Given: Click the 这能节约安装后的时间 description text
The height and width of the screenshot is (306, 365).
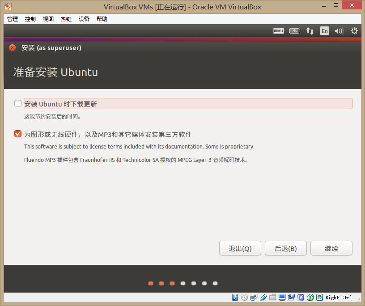Looking at the screenshot, I should pos(52,116).
